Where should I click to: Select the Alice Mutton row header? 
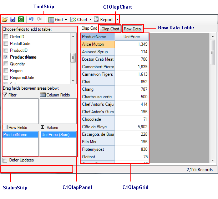pos(98,44)
